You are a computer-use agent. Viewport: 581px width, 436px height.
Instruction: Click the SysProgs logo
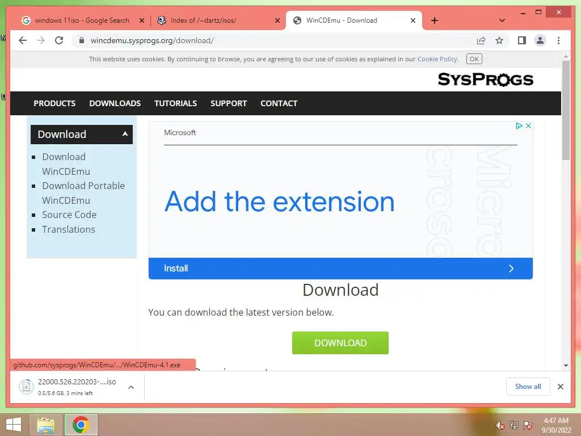point(486,79)
